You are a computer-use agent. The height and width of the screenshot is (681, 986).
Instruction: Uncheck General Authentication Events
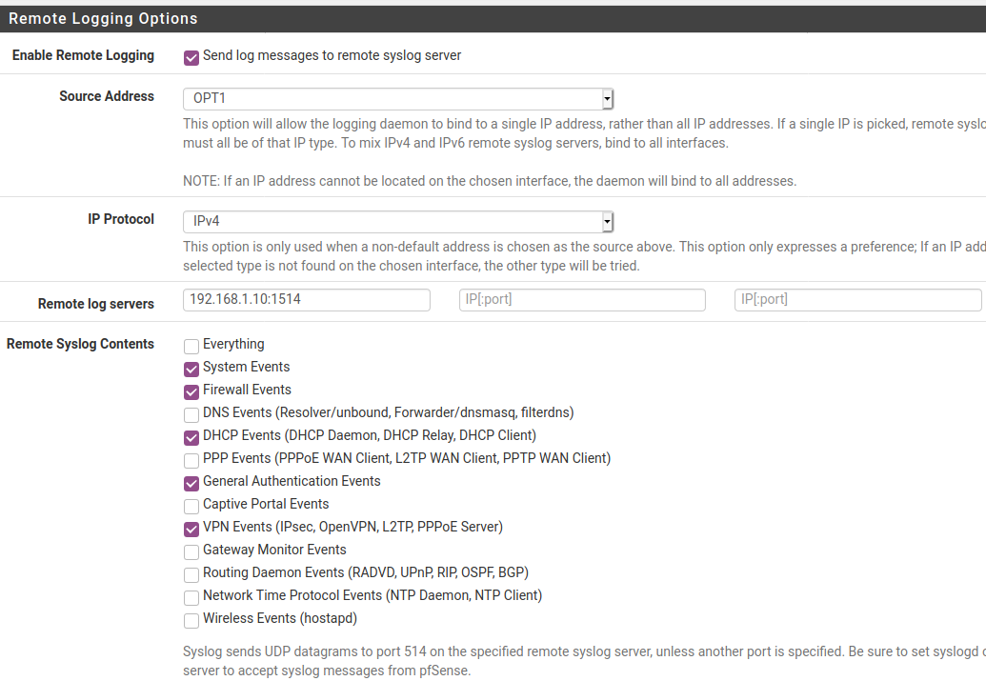coord(191,483)
